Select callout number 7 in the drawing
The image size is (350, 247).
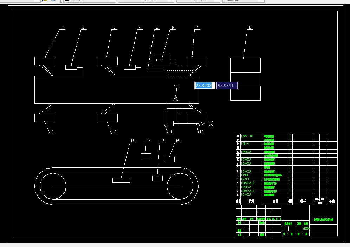(197, 27)
